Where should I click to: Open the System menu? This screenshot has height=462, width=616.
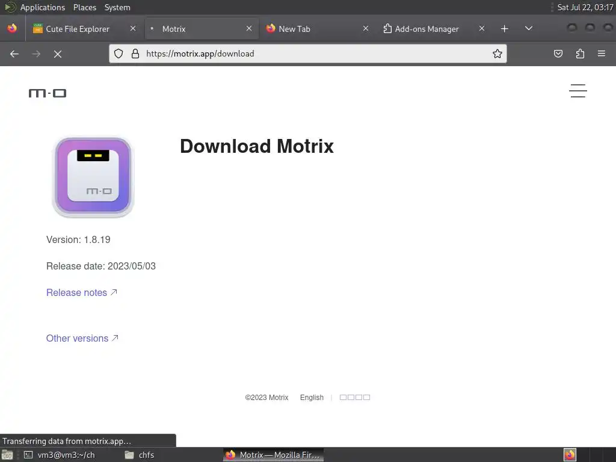pos(117,7)
